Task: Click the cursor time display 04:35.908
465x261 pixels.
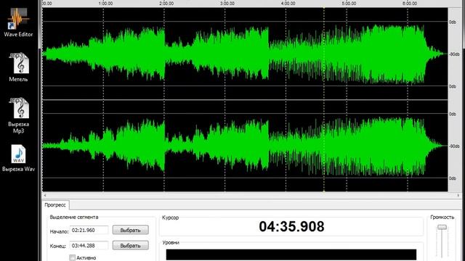Action: (x=291, y=227)
